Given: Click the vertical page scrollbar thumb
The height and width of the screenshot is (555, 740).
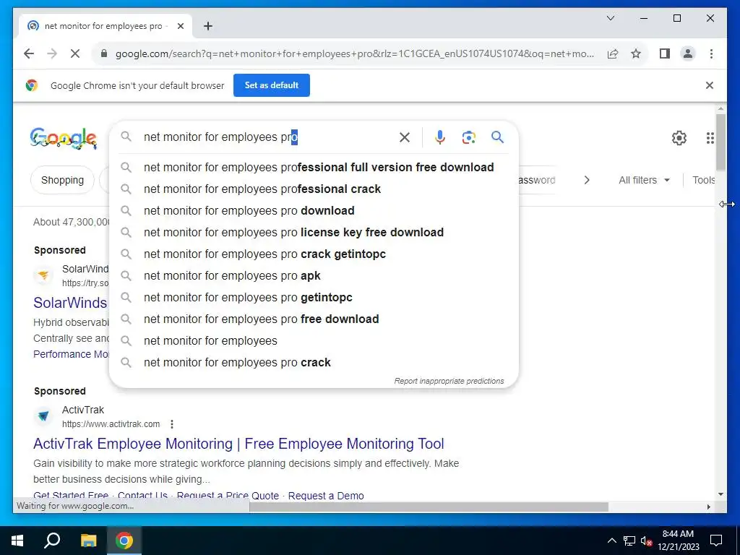Looking at the screenshot, I should coord(720,142).
